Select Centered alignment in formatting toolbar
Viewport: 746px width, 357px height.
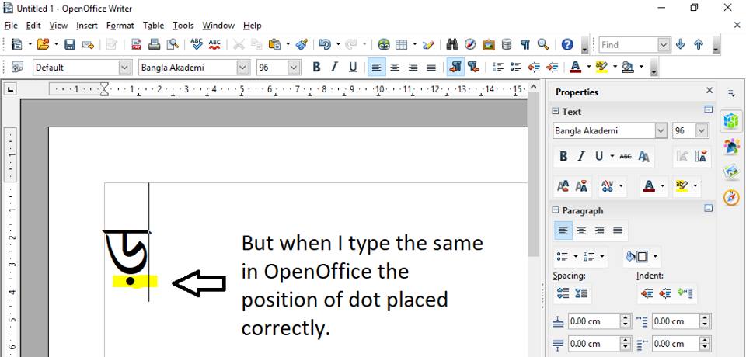[x=395, y=68]
